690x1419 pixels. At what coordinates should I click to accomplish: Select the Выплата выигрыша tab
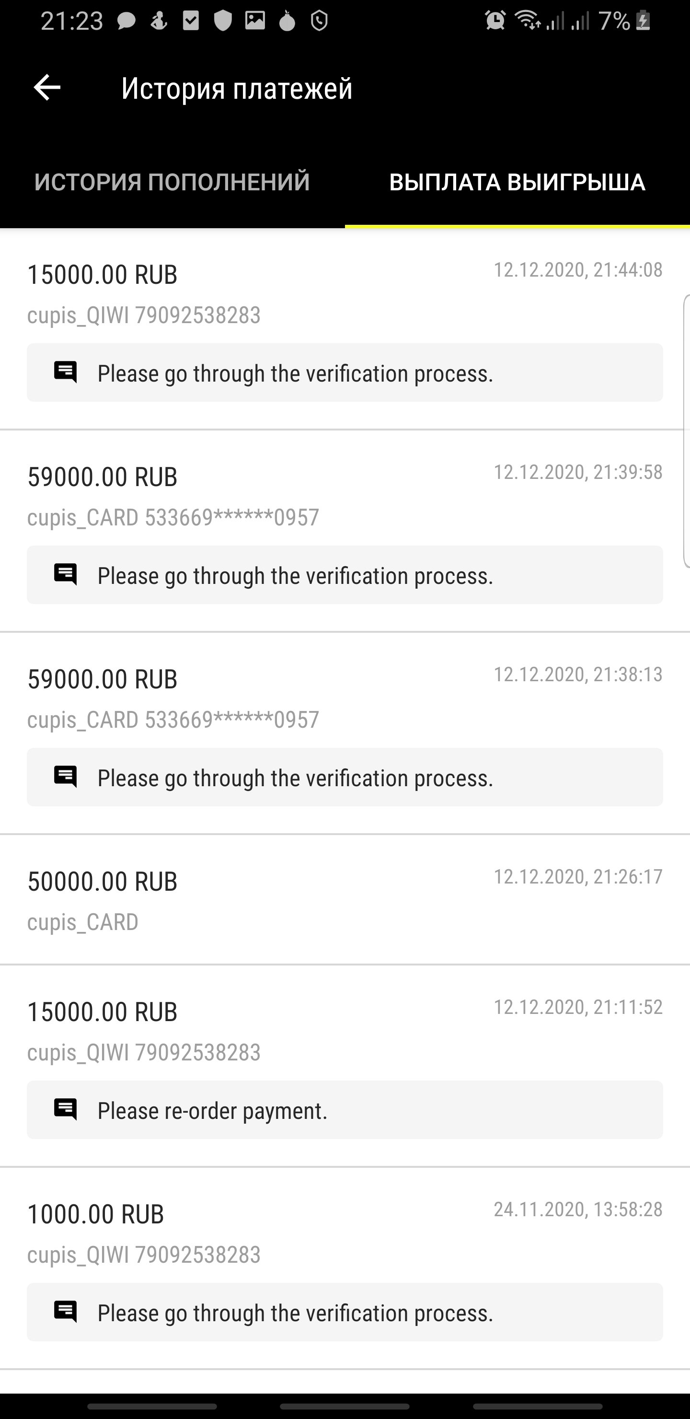click(517, 182)
